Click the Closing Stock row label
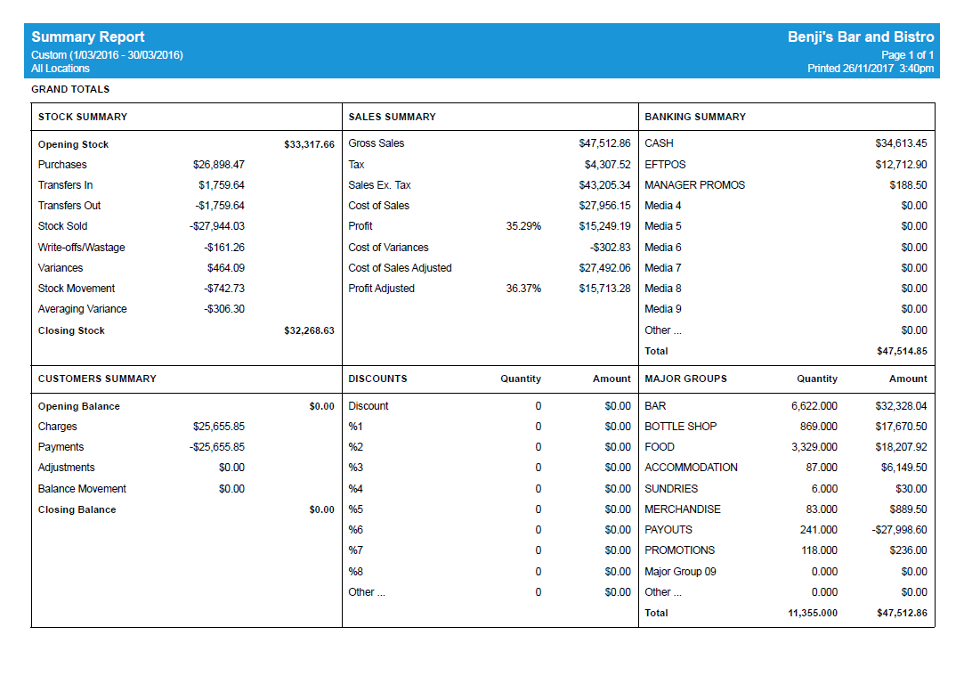This screenshot has height=676, width=964. click(x=71, y=330)
